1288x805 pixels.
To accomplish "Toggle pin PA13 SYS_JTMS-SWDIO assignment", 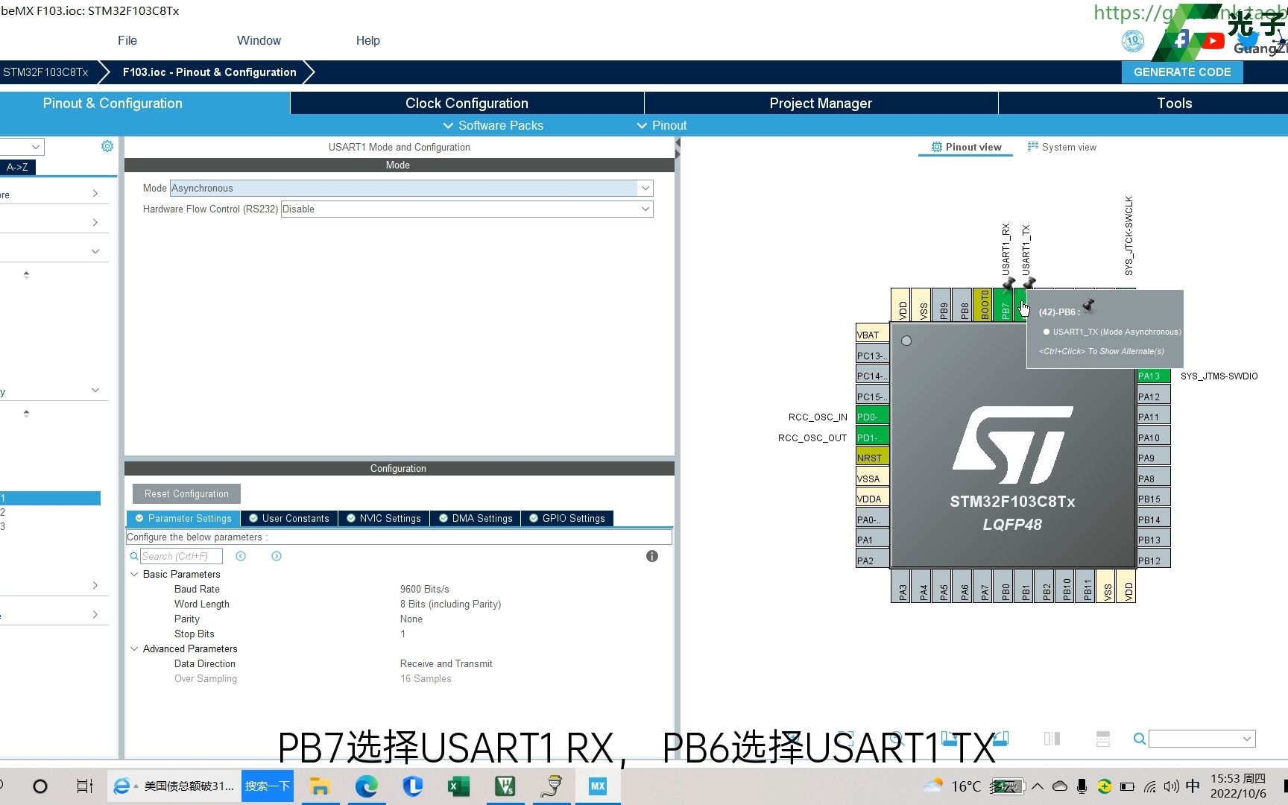I will [1152, 376].
